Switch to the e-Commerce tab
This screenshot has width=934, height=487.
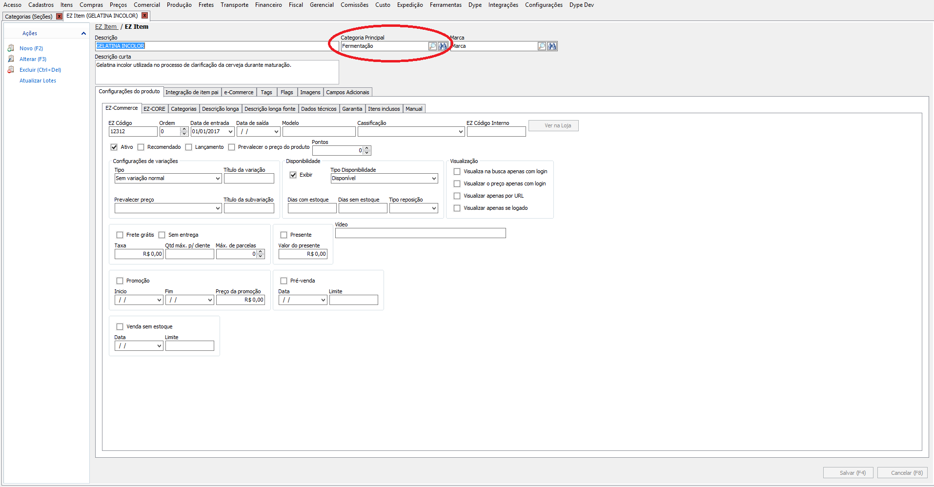pos(239,92)
